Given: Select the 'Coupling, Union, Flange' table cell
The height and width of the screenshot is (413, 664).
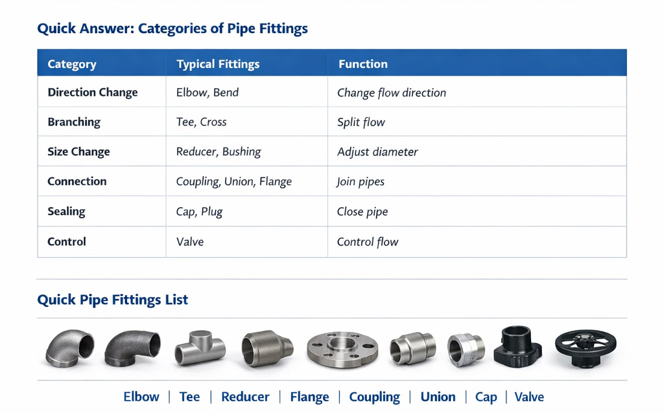Looking at the screenshot, I should [x=234, y=181].
